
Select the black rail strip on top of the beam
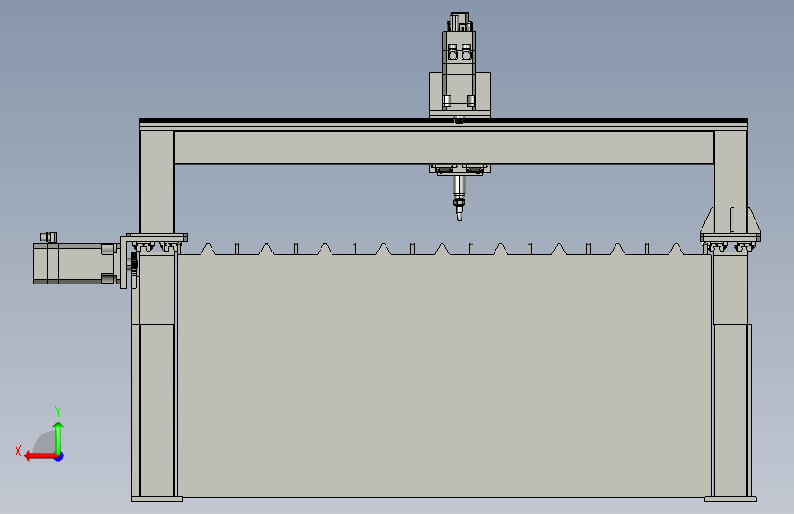click(443, 121)
